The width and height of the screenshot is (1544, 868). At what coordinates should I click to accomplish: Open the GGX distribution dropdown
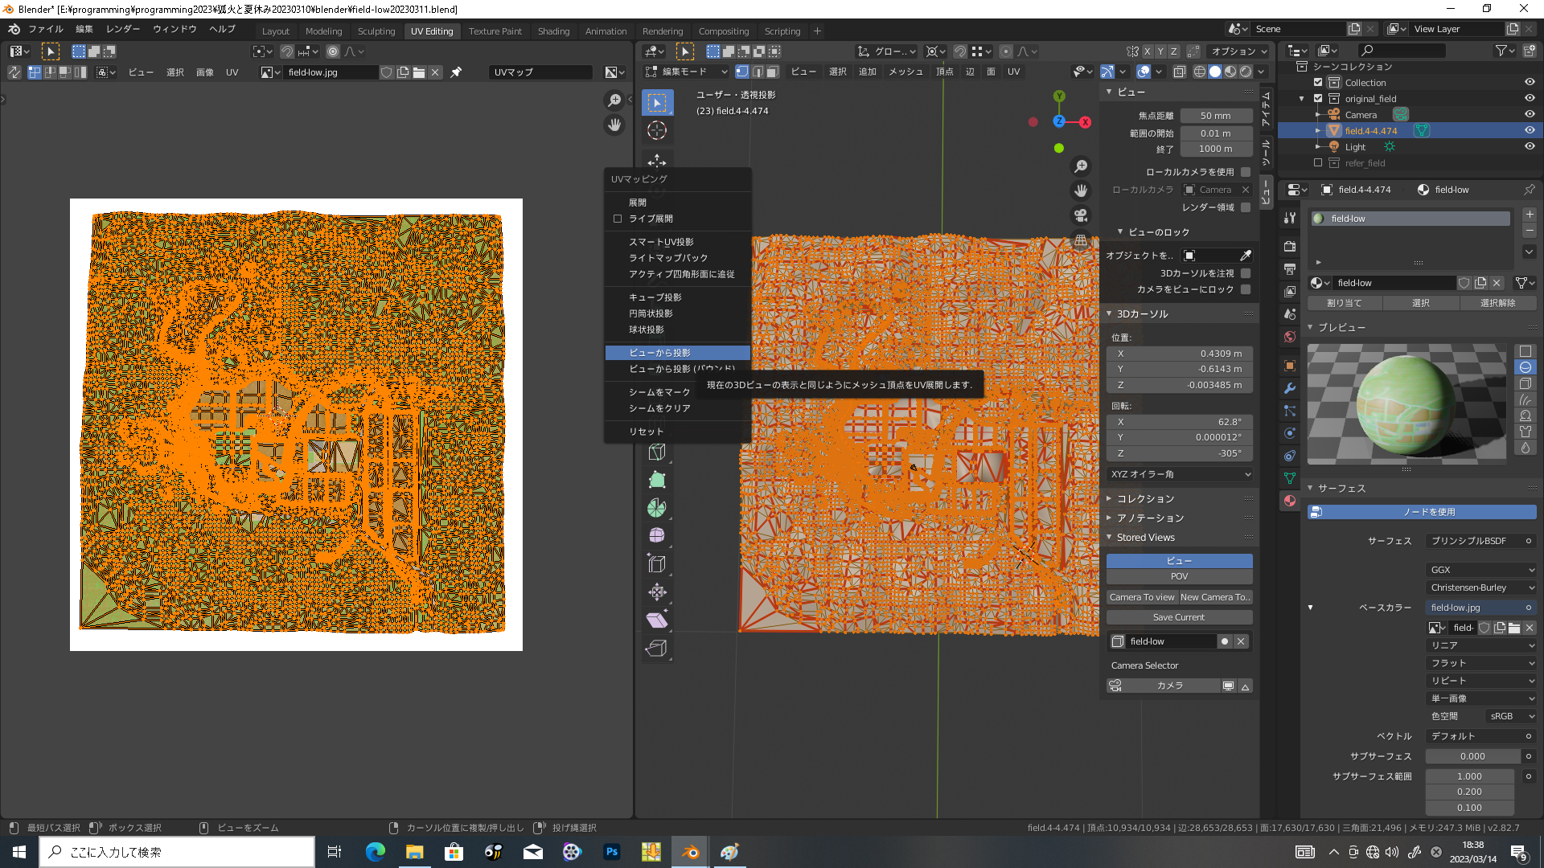[x=1480, y=570]
